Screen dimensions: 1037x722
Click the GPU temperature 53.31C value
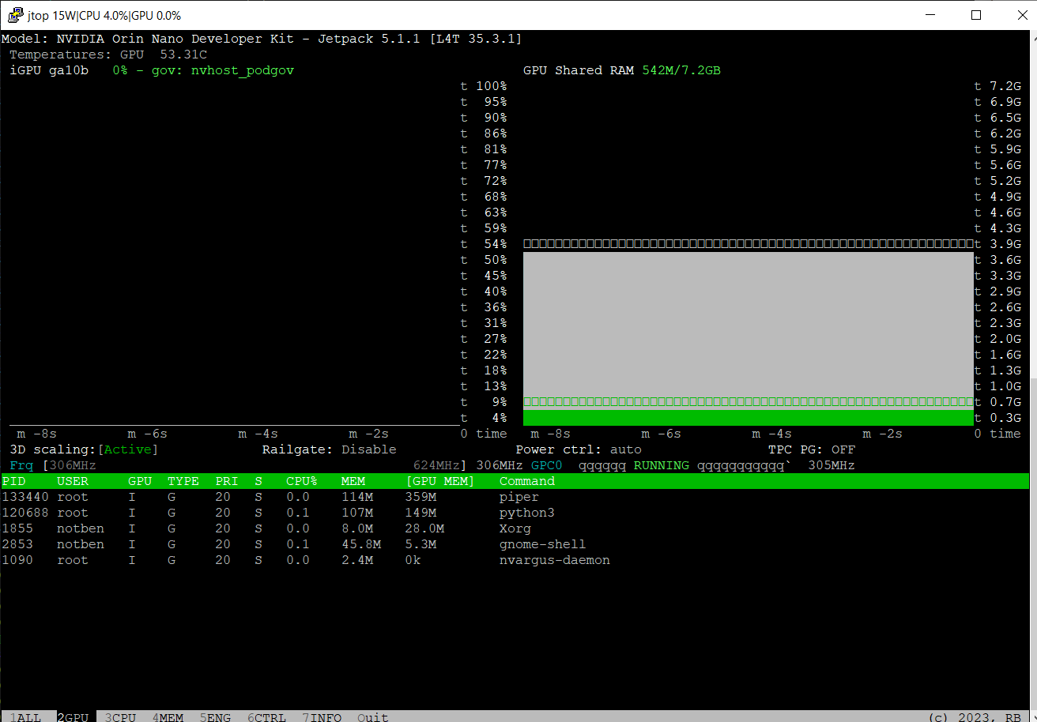(x=183, y=55)
